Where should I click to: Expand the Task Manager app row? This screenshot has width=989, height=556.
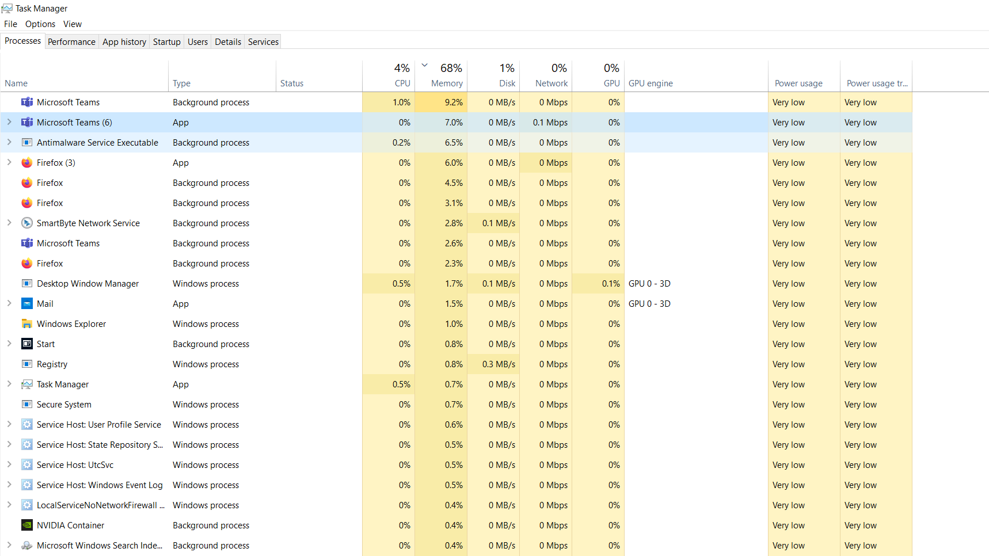click(9, 384)
